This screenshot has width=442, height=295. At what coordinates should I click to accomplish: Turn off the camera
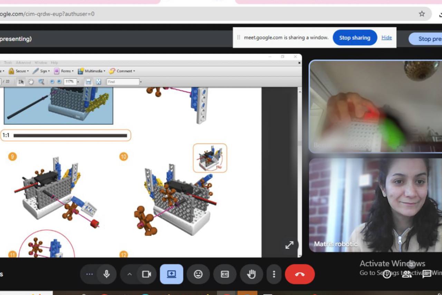click(x=147, y=274)
